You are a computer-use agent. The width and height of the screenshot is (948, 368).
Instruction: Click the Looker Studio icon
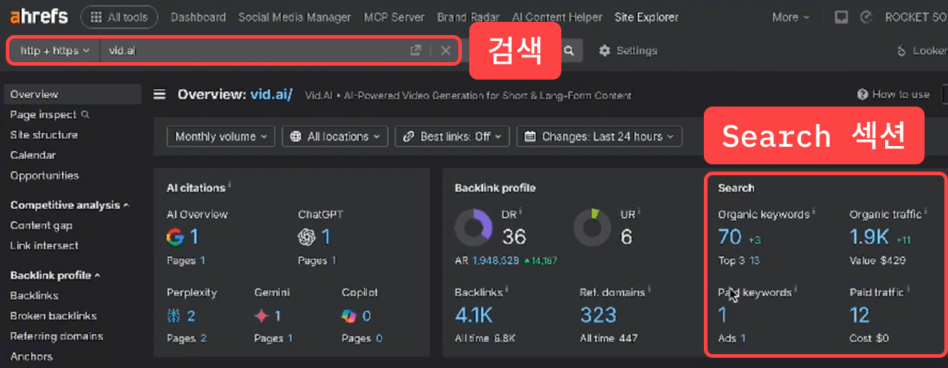900,50
